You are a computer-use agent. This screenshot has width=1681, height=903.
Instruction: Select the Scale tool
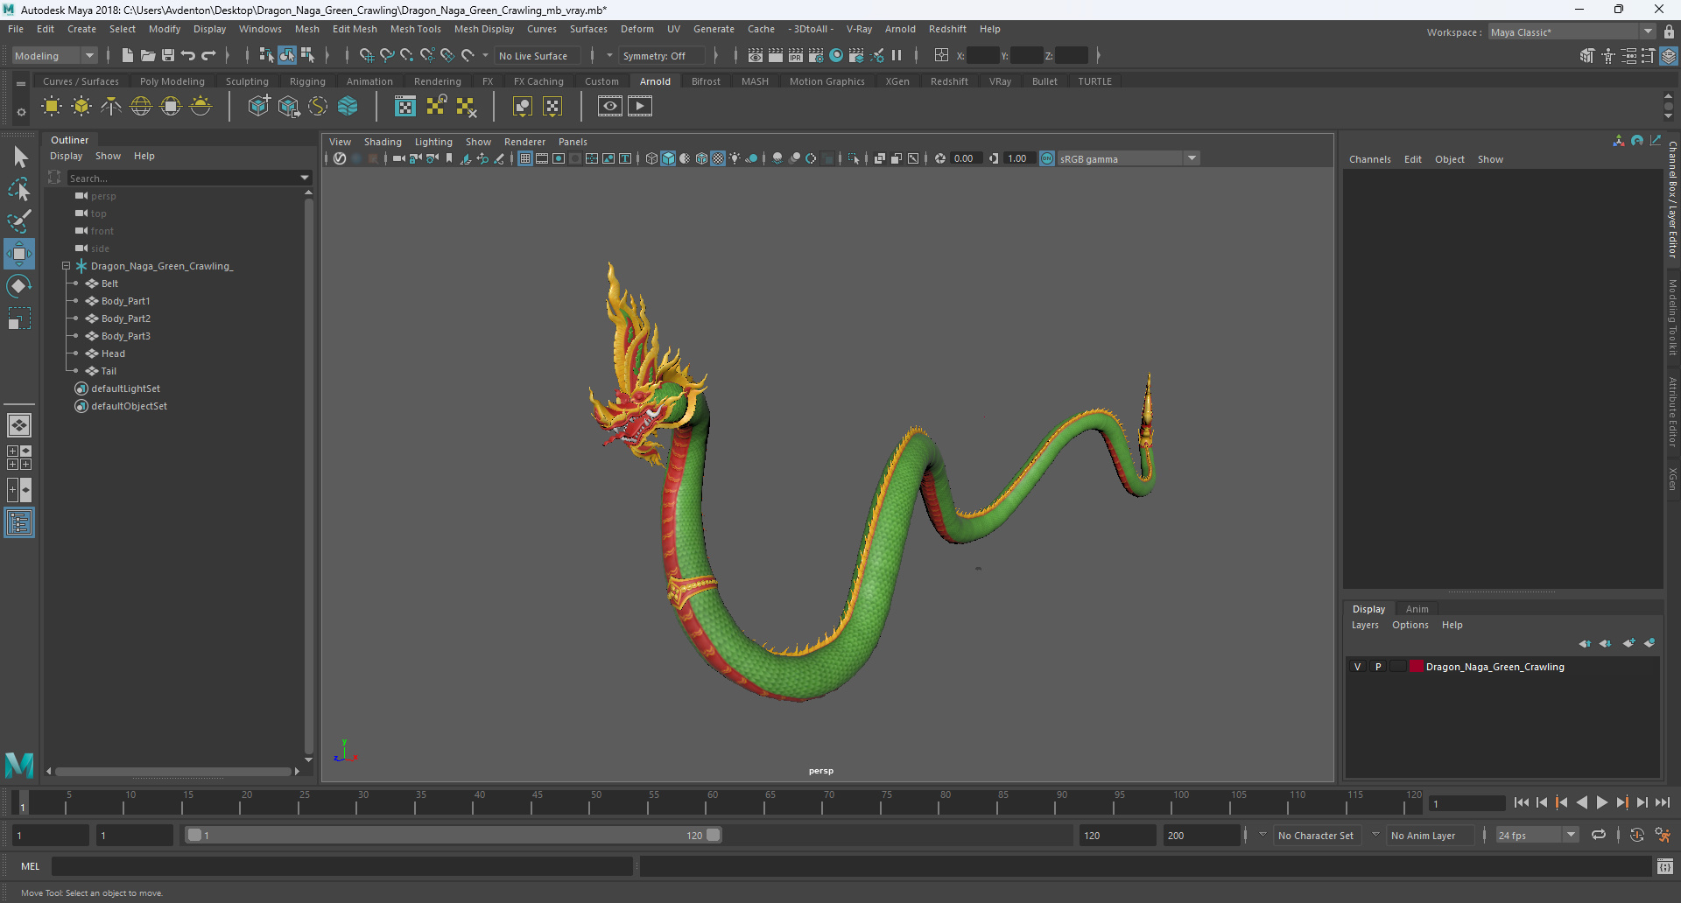19,318
